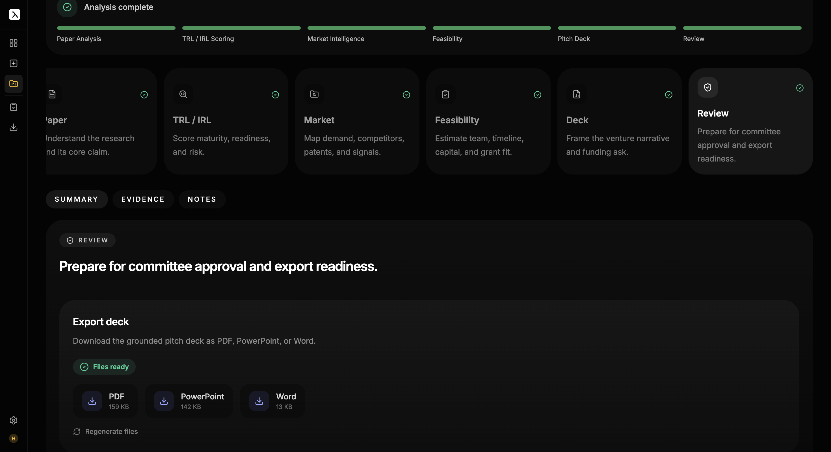Open the Notes tab
The height and width of the screenshot is (452, 831).
(x=202, y=199)
